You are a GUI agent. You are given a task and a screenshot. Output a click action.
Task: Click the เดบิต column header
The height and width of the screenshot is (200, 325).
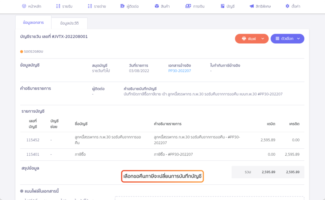pyautogui.click(x=271, y=124)
